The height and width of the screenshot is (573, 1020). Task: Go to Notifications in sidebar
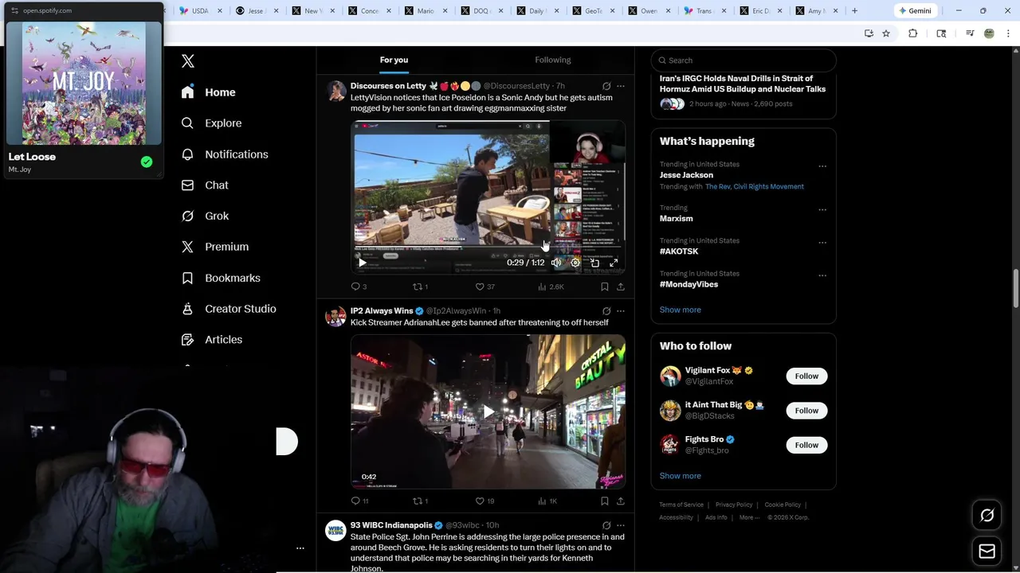(225, 154)
